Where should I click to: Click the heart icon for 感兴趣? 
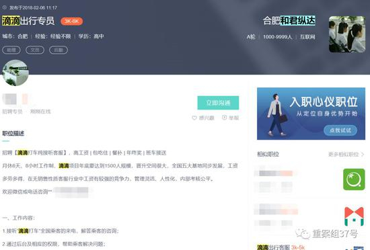pos(194,118)
